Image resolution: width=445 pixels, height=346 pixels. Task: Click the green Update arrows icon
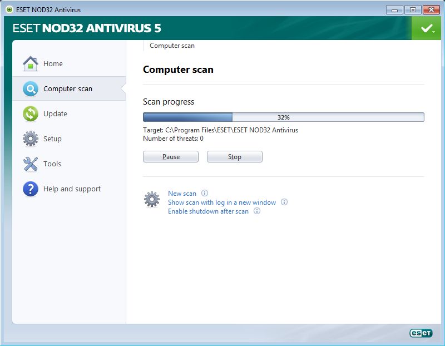click(x=31, y=114)
